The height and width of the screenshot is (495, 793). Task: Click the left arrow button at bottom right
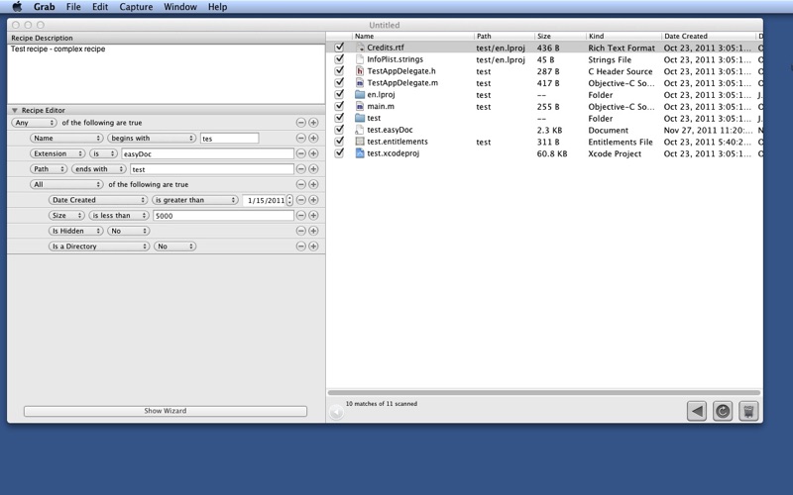point(697,411)
